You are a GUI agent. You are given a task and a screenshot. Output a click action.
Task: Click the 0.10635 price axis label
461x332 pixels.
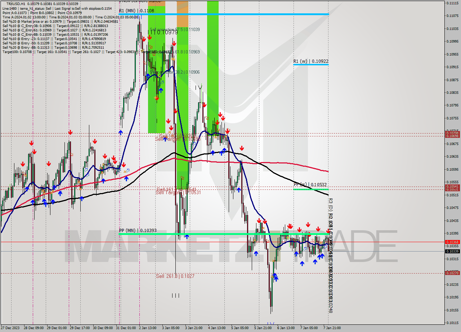[x=452, y=156]
